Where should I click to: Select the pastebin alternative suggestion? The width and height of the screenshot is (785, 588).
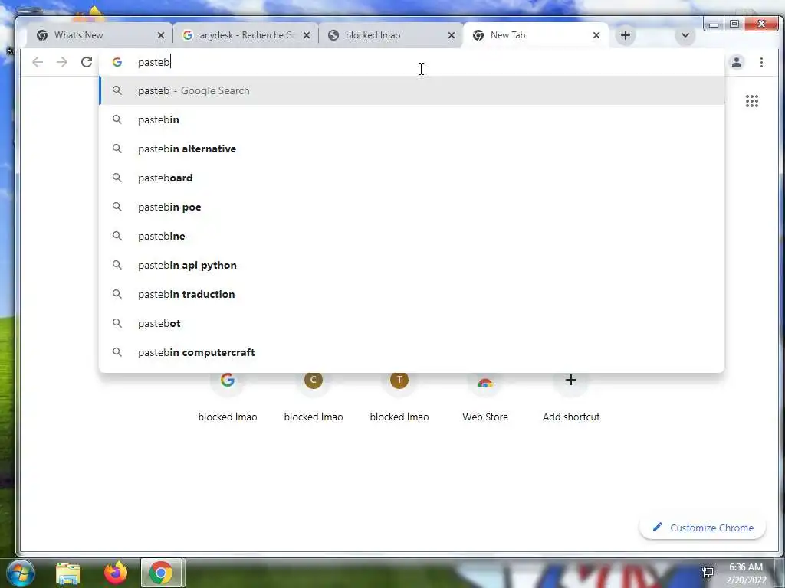tap(412, 149)
